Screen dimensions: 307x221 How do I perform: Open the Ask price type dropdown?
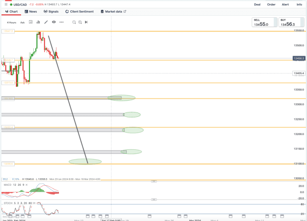tap(23, 23)
